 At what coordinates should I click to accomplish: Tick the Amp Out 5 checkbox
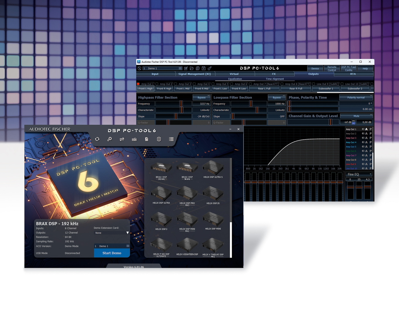213,84
